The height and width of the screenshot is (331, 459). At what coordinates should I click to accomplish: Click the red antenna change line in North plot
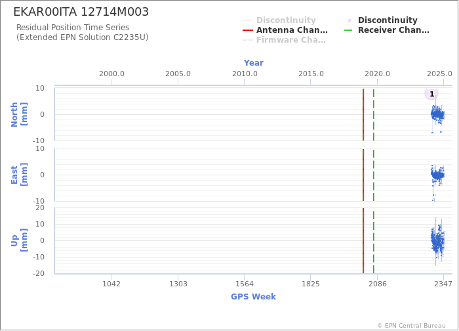coord(363,114)
